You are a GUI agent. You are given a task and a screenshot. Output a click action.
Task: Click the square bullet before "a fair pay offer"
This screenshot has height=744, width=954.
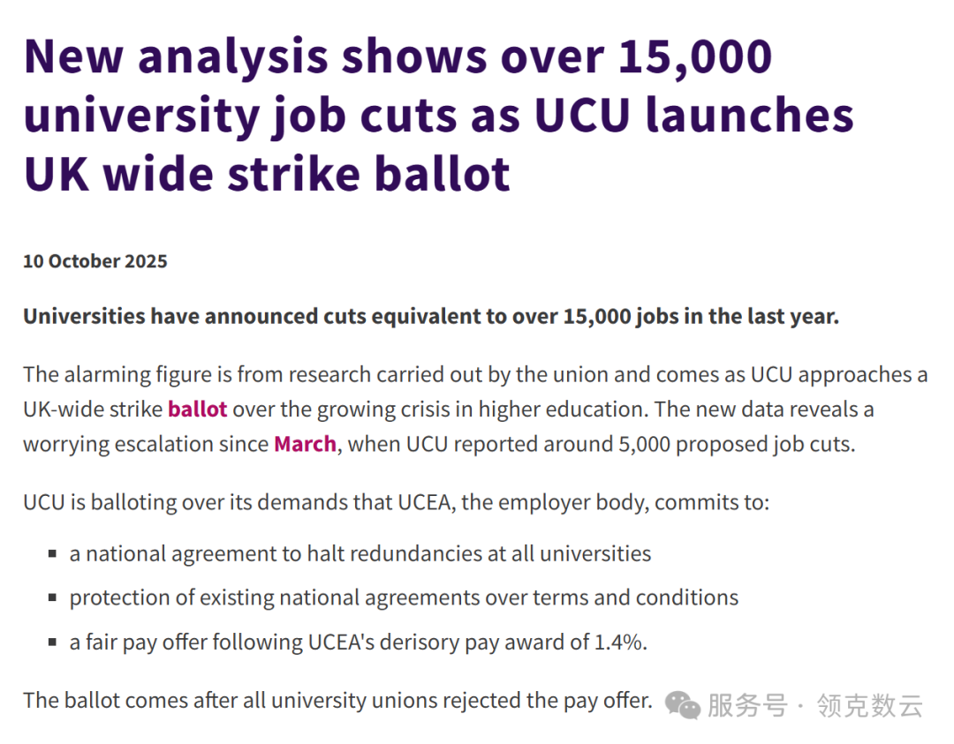coord(53,643)
